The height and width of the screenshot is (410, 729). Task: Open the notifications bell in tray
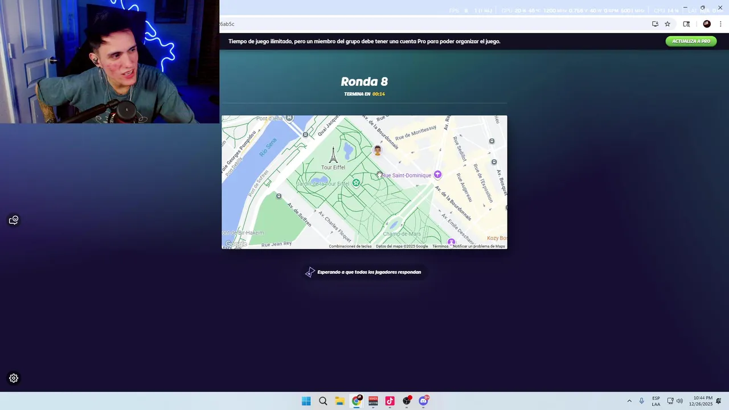pos(719,401)
